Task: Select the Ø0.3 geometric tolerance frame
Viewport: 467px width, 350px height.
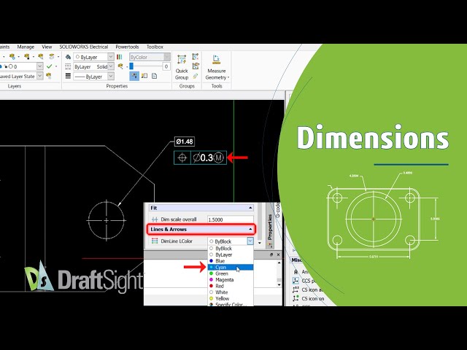Action: click(200, 157)
